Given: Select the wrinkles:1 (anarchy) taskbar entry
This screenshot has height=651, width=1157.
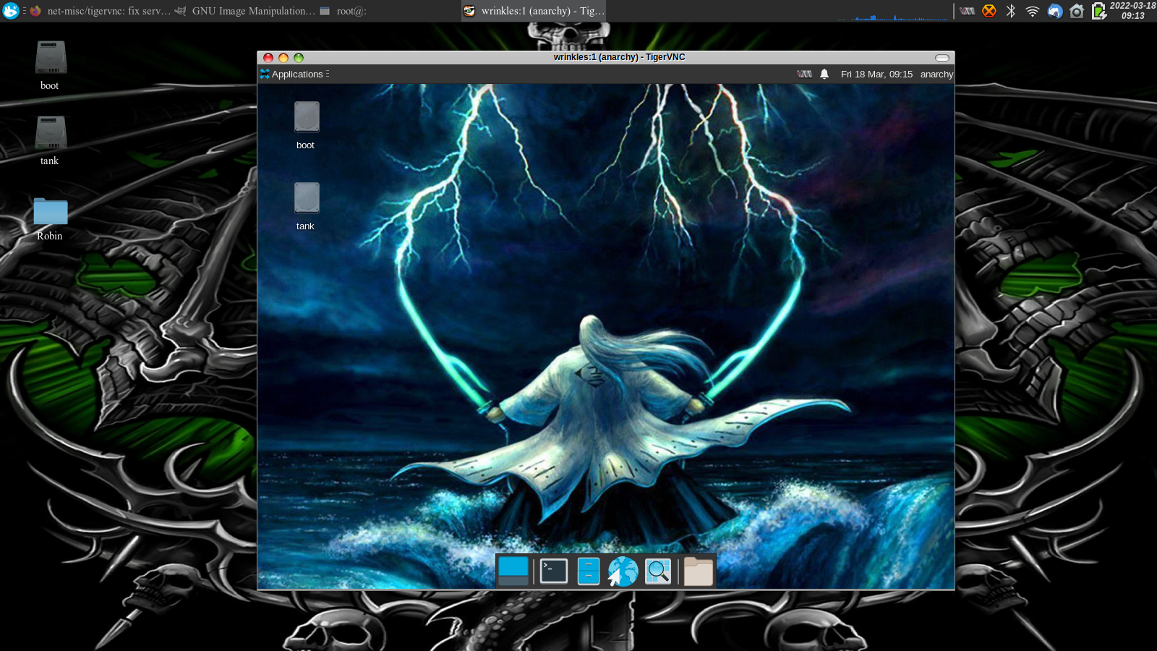Looking at the screenshot, I should tap(534, 11).
